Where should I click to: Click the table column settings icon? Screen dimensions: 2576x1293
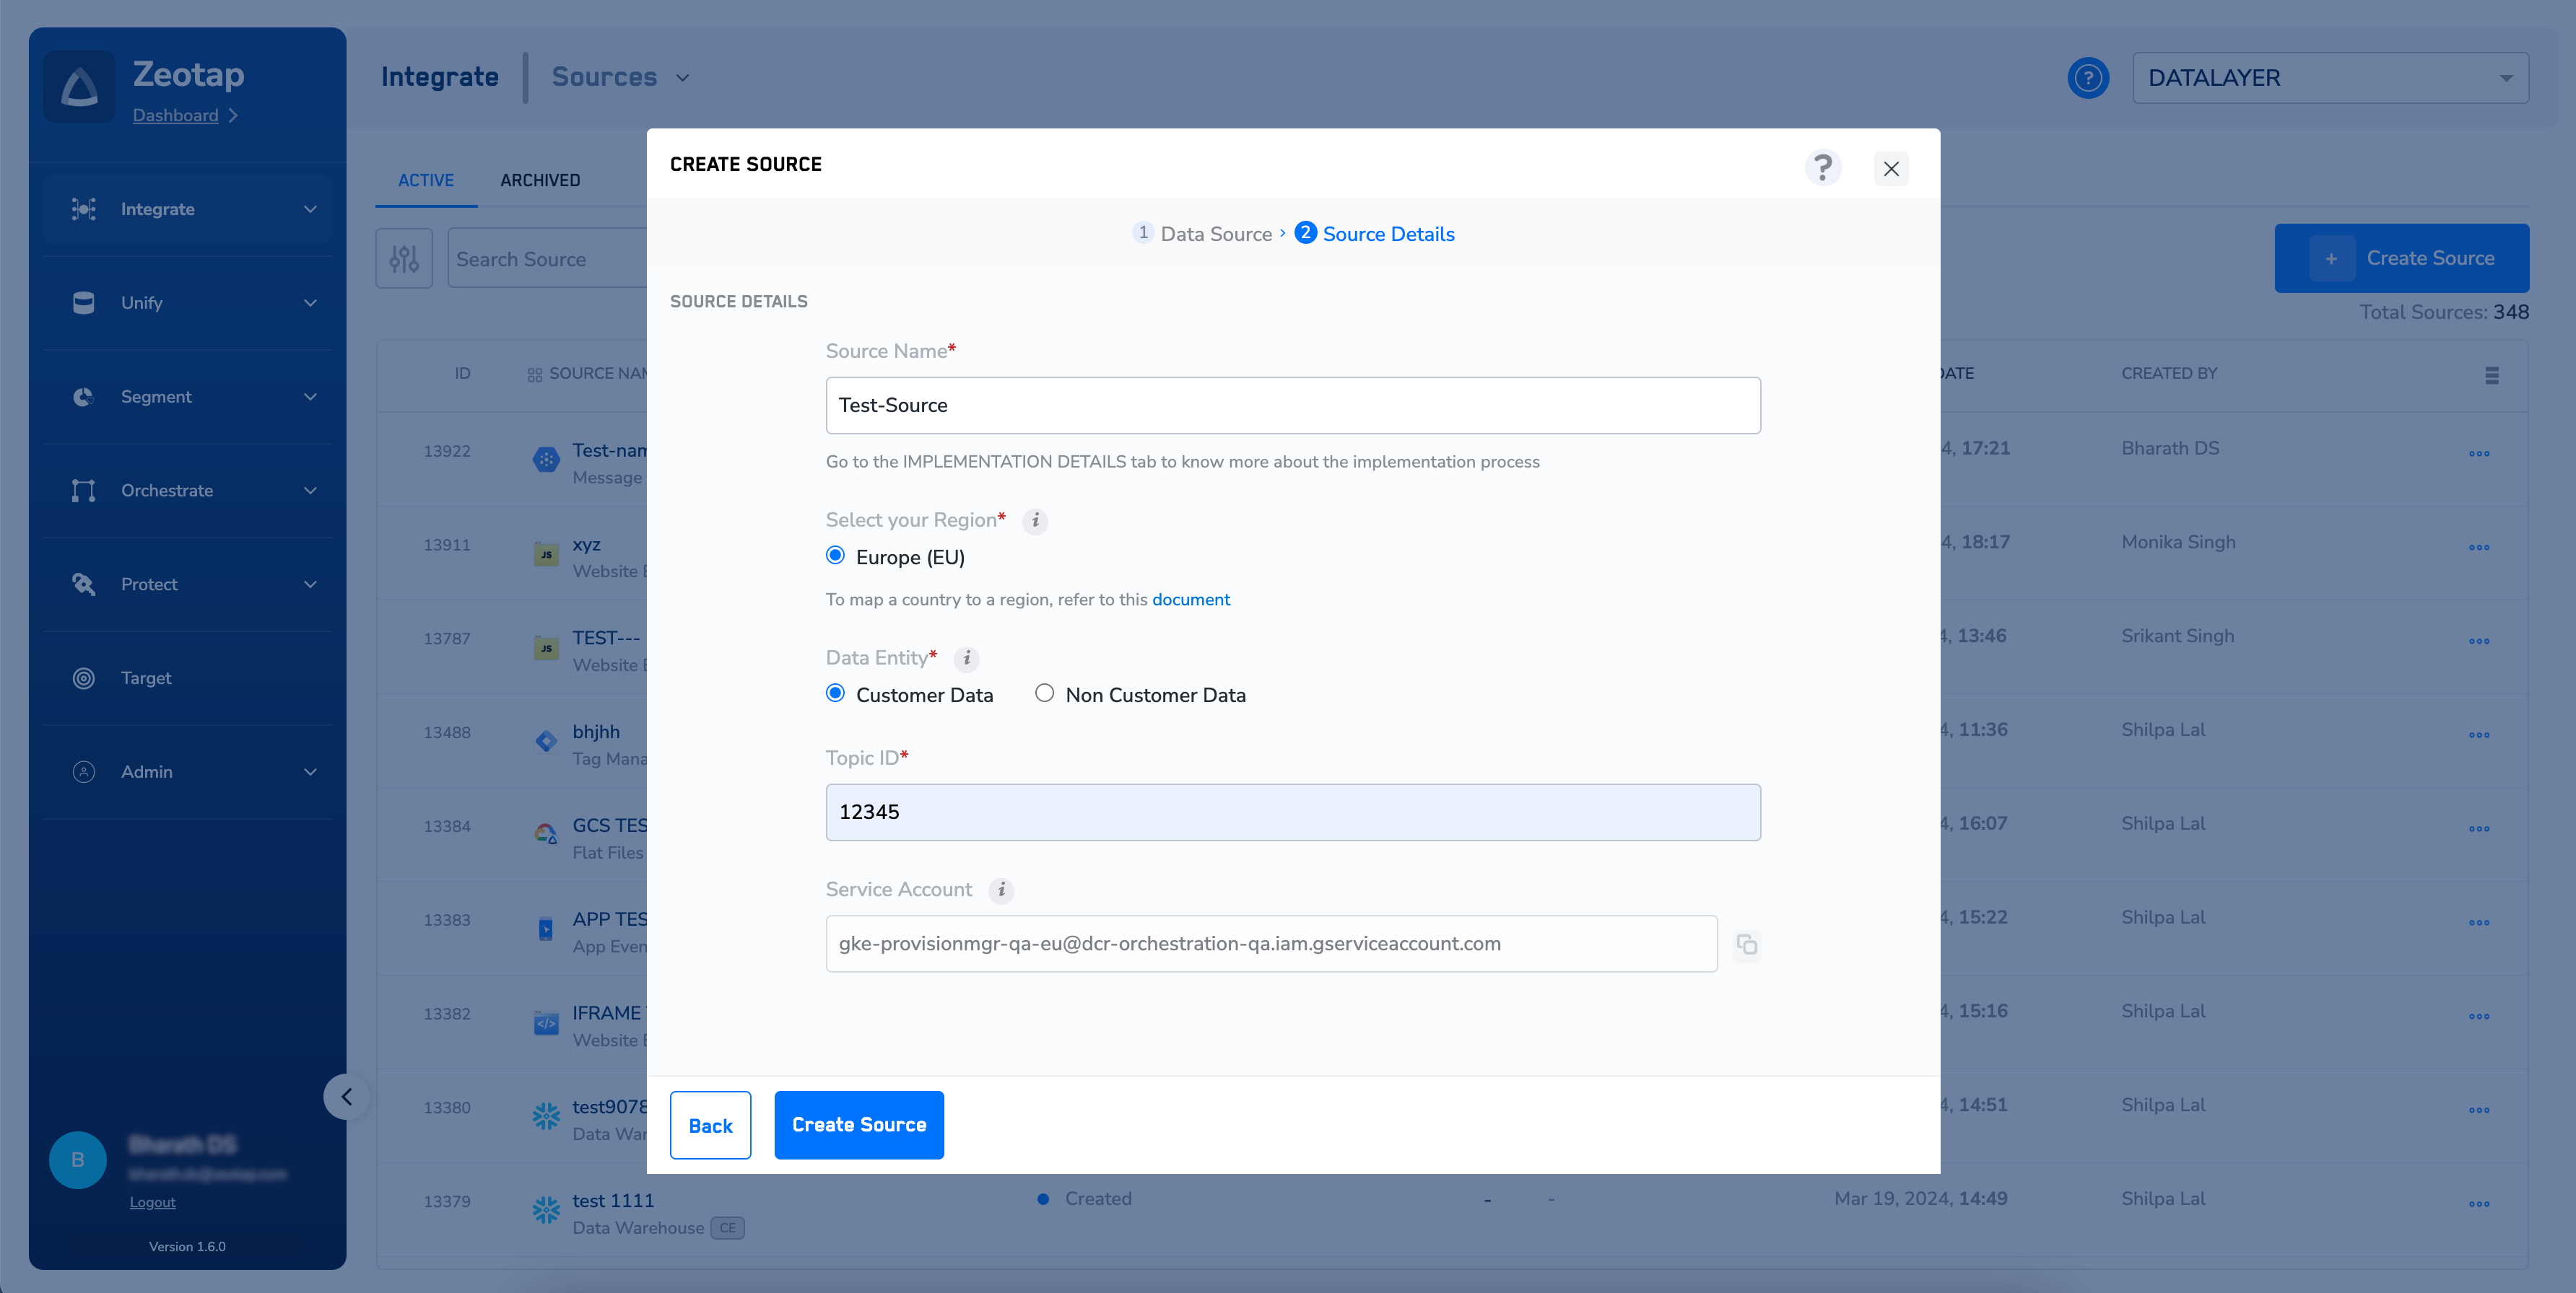[x=2491, y=374]
